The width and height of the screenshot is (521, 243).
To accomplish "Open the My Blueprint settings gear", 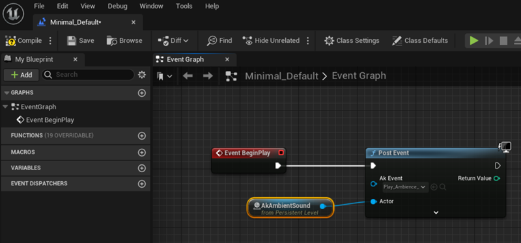I will point(142,75).
